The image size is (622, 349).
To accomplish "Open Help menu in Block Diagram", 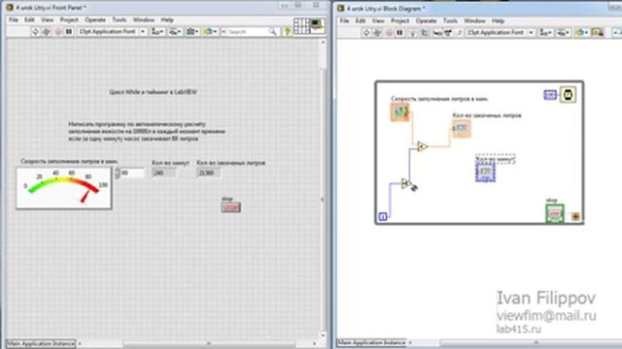I will click(x=498, y=20).
